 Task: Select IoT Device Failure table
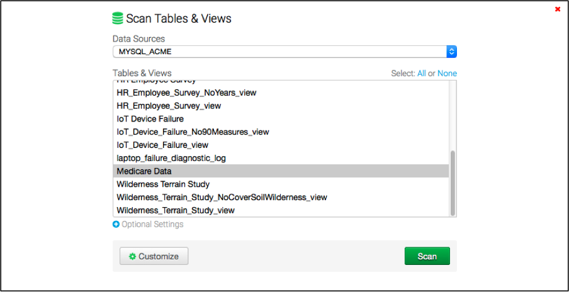point(150,119)
